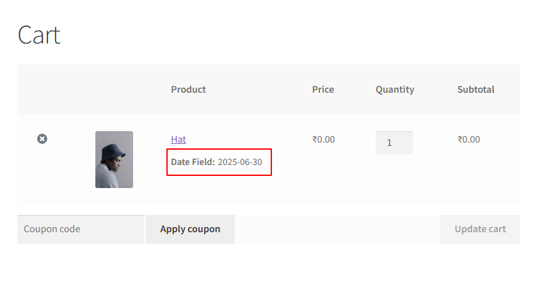Click into the Coupon code field
Image resolution: width=535 pixels, height=284 pixels.
(x=81, y=229)
